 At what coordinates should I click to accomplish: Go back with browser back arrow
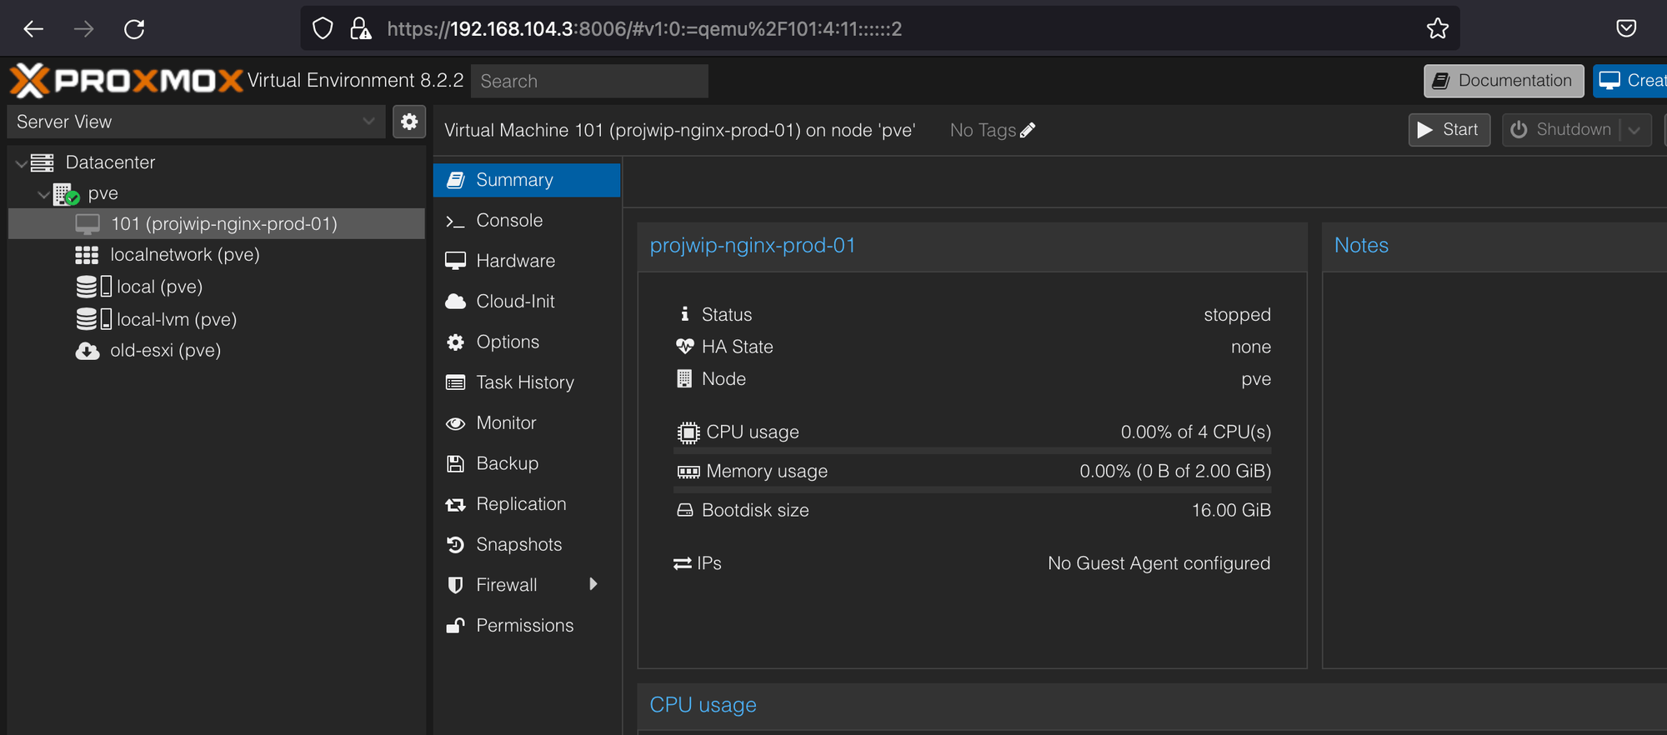[33, 29]
